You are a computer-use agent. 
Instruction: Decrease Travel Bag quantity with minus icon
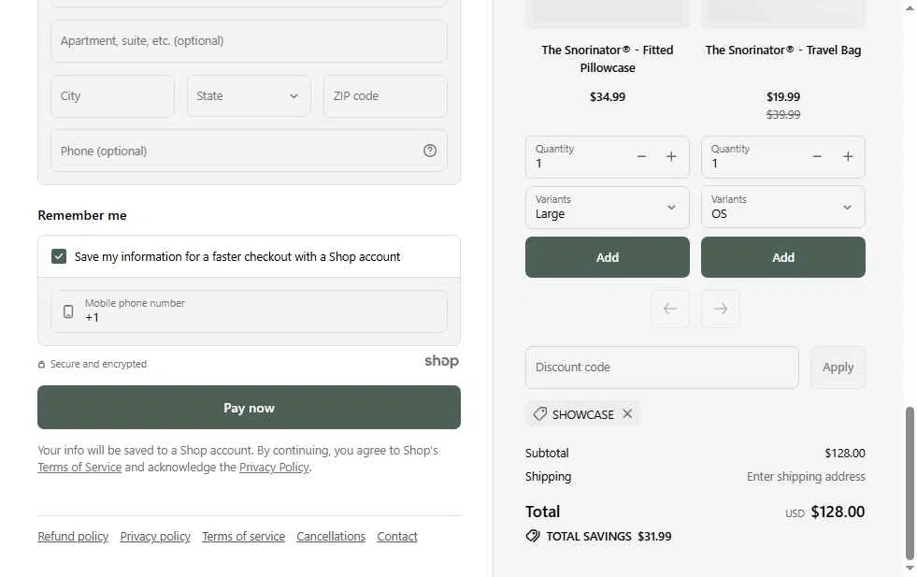coord(817,157)
